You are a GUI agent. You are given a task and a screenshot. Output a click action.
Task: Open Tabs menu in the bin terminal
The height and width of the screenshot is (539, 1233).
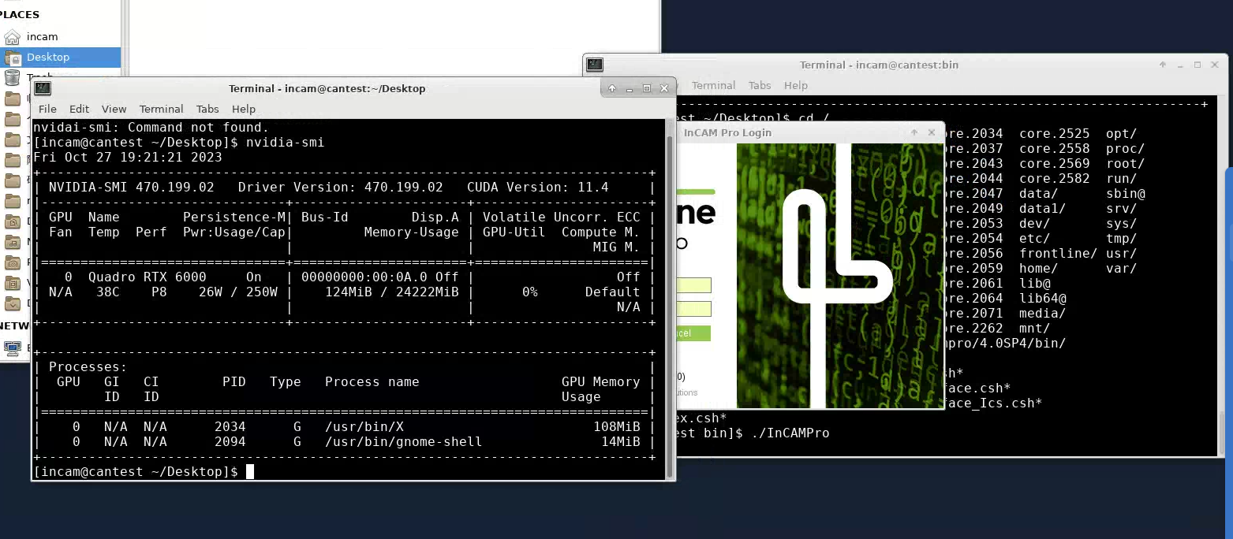pos(760,85)
